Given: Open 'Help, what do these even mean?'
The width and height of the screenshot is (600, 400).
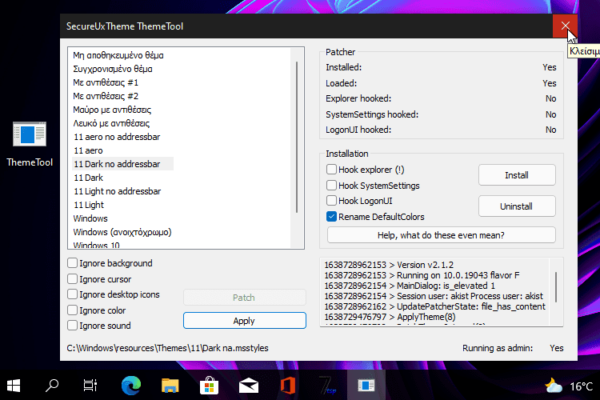Looking at the screenshot, I should (x=441, y=234).
